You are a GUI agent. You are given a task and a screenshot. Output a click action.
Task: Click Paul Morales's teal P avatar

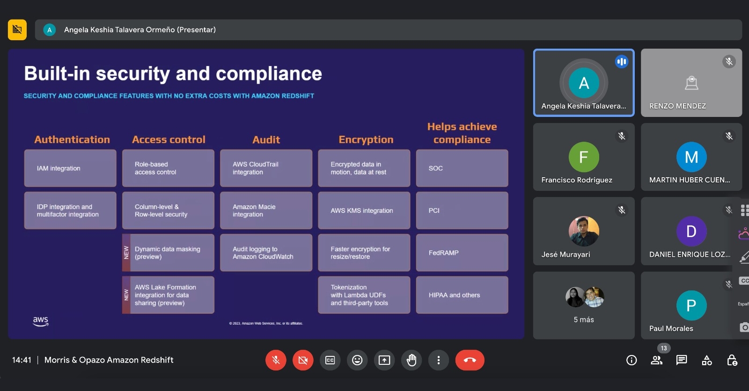tap(691, 305)
